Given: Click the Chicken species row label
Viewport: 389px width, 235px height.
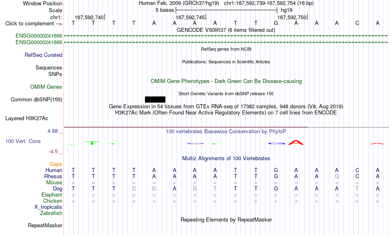Looking at the screenshot, I should (52, 201).
